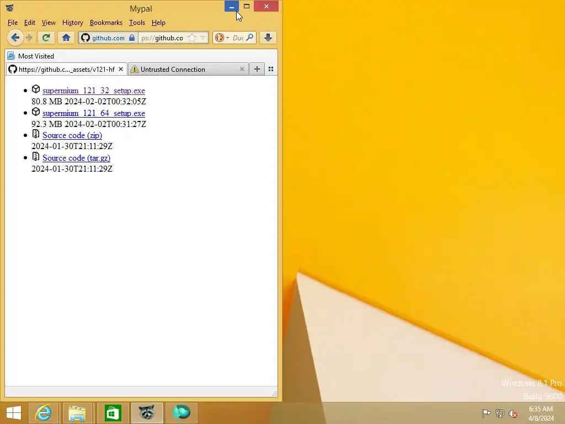Image resolution: width=565 pixels, height=424 pixels.
Task: Launch Internet Explorer from taskbar
Action: (x=43, y=413)
